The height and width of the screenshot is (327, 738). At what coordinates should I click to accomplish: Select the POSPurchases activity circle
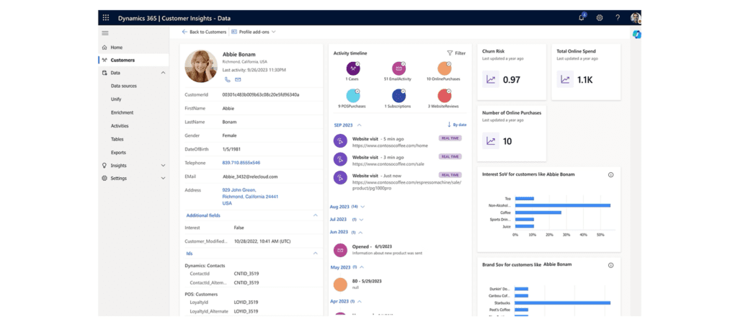353,96
